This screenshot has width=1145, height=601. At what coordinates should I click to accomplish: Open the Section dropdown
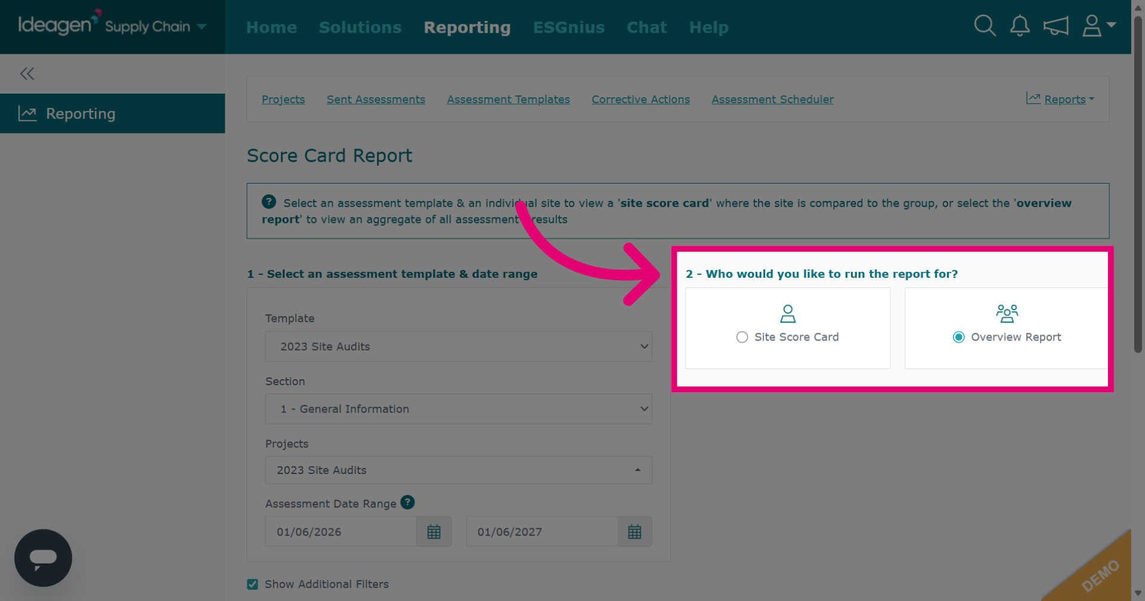pos(459,409)
